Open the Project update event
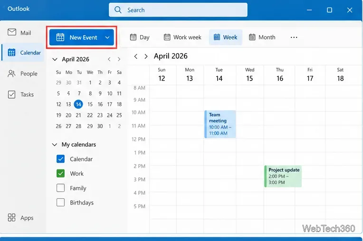 coord(283,176)
